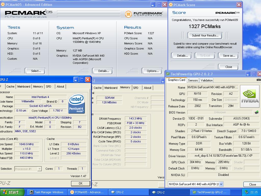The image size is (261, 196).
Task: Click the PCMark Score title bar icon
Action: point(171,5)
